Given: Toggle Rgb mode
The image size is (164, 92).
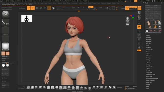Looking at the screenshot, I should [78, 7].
